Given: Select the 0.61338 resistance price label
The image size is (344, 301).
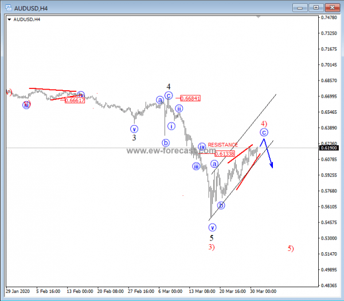Looking at the screenshot, I should [x=224, y=153].
